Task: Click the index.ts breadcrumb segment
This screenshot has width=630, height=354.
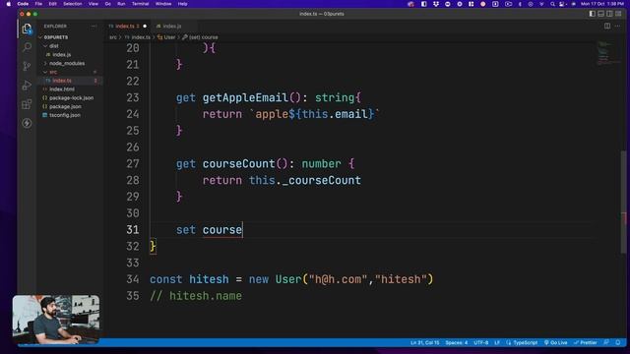Action: click(138, 37)
